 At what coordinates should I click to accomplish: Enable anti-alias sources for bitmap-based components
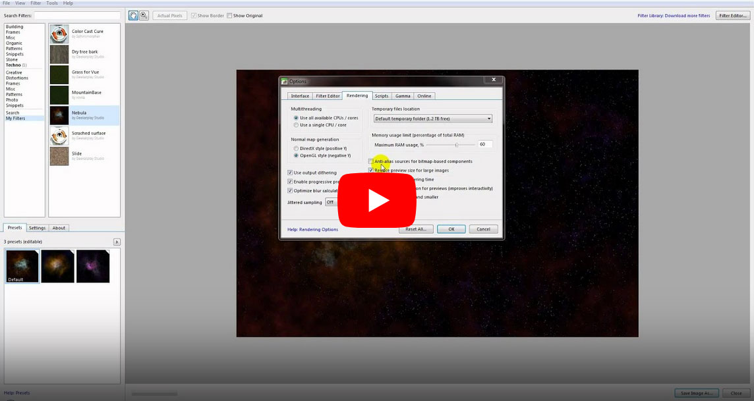coord(371,161)
